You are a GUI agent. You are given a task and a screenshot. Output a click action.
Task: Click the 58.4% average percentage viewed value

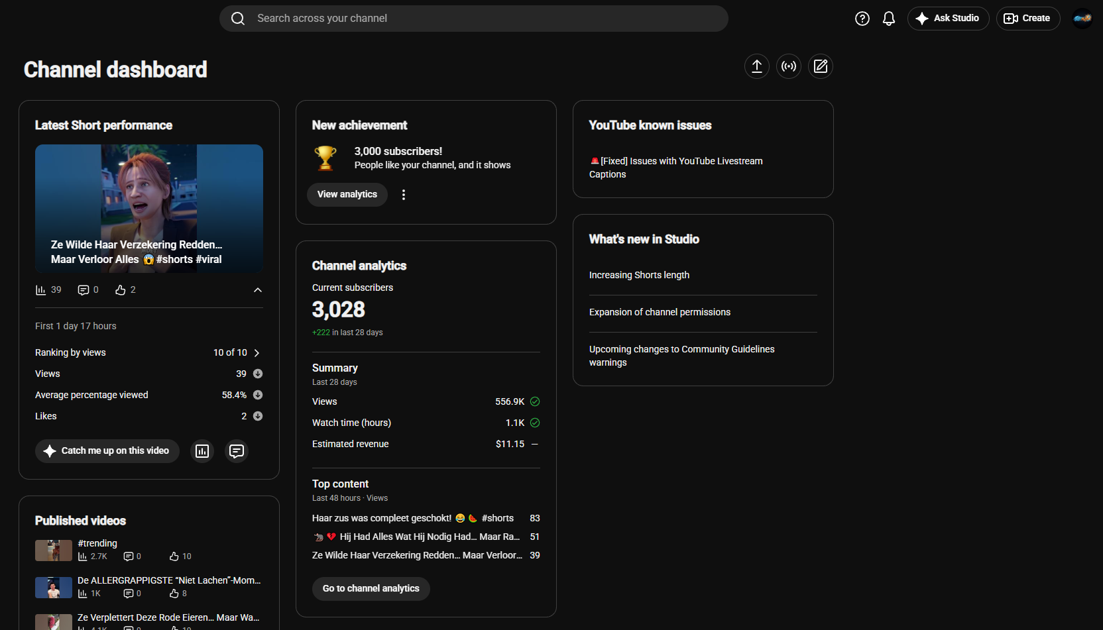tap(234, 395)
